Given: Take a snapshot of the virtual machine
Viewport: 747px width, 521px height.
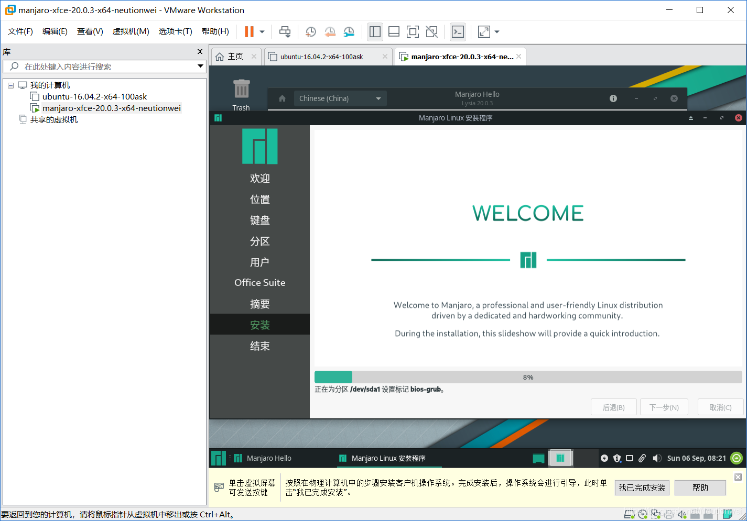Looking at the screenshot, I should click(311, 32).
